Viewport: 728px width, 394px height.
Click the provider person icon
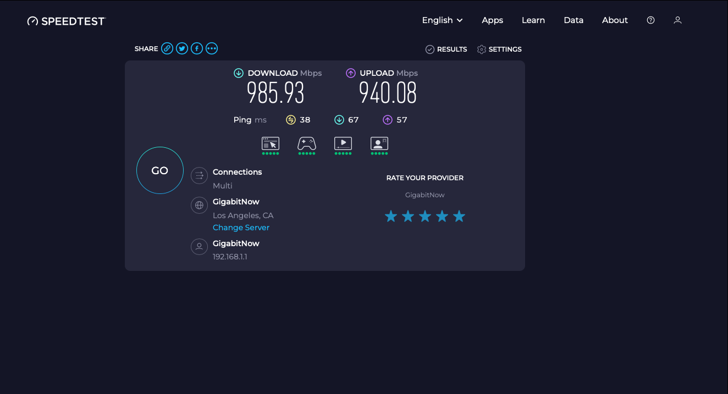coord(199,247)
